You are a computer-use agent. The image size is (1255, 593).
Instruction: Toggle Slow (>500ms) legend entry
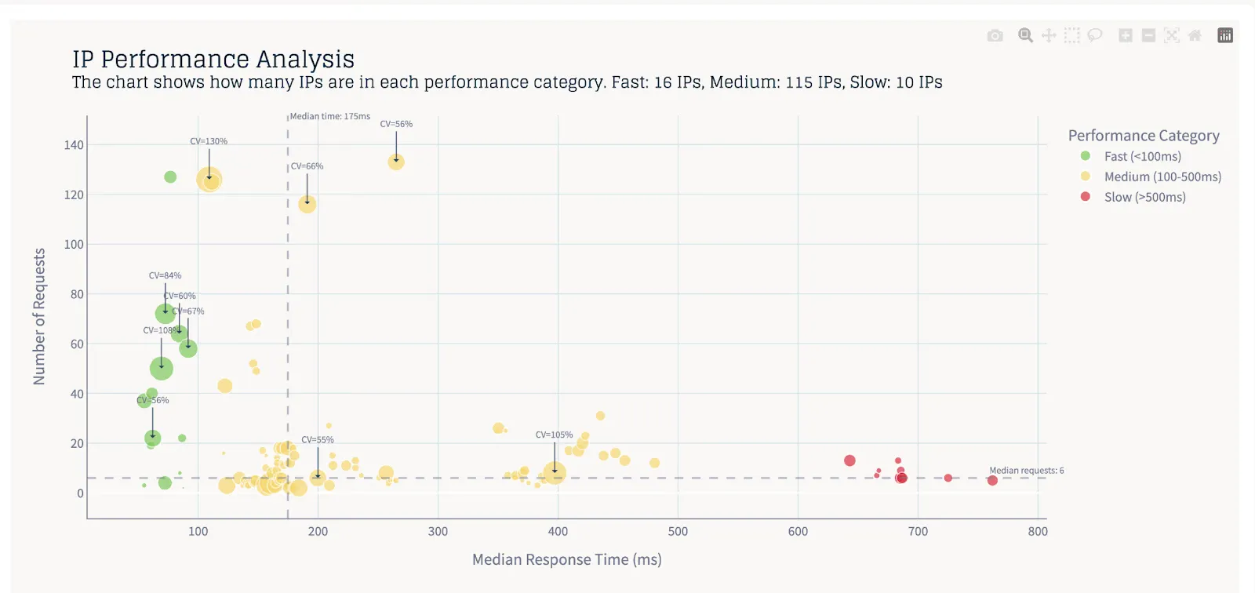coord(1133,197)
